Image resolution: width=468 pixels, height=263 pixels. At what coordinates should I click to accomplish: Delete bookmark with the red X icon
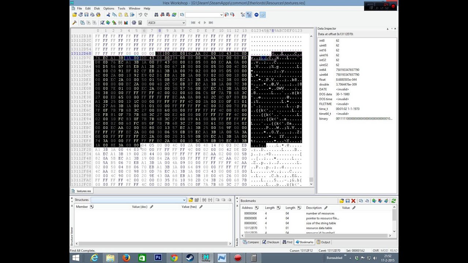[353, 201]
